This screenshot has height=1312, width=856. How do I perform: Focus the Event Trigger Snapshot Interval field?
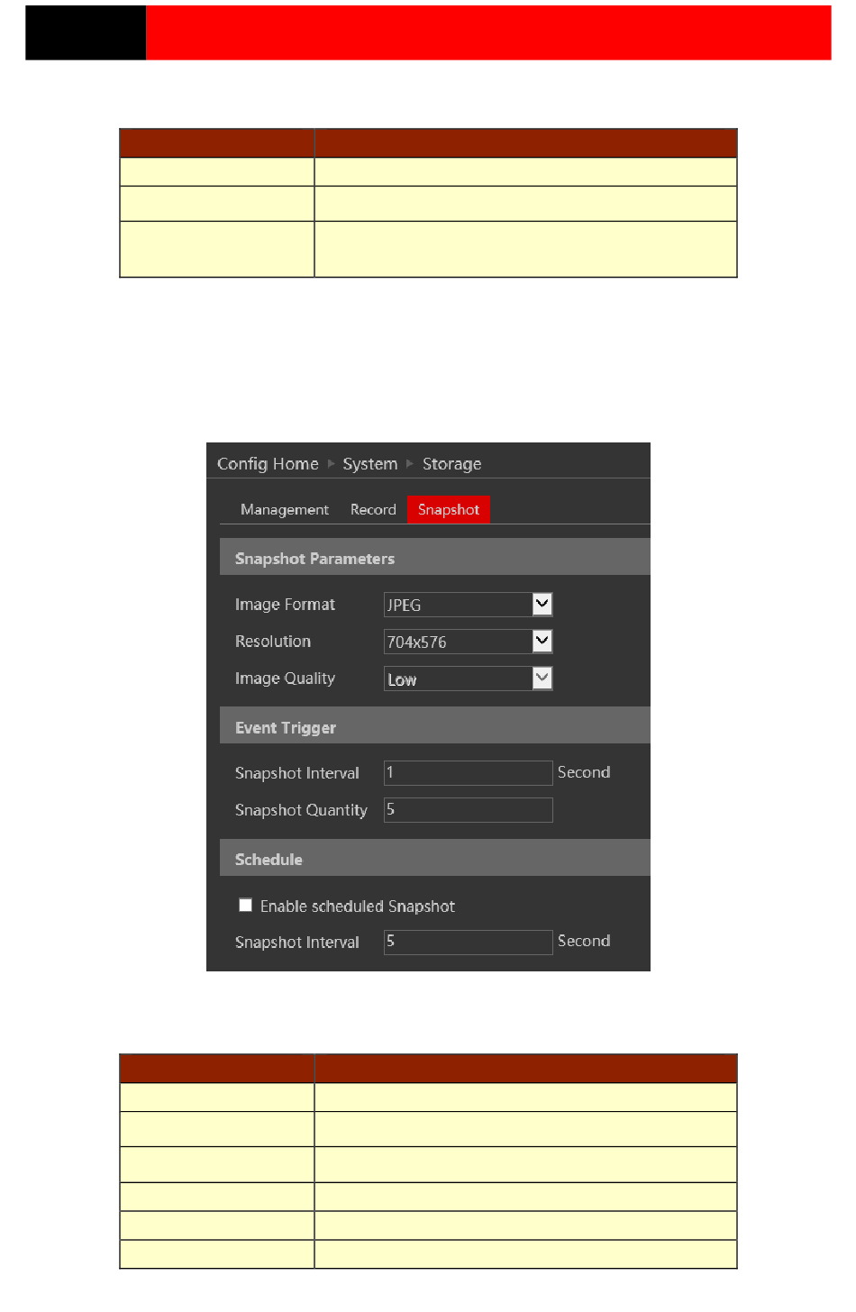tap(468, 773)
